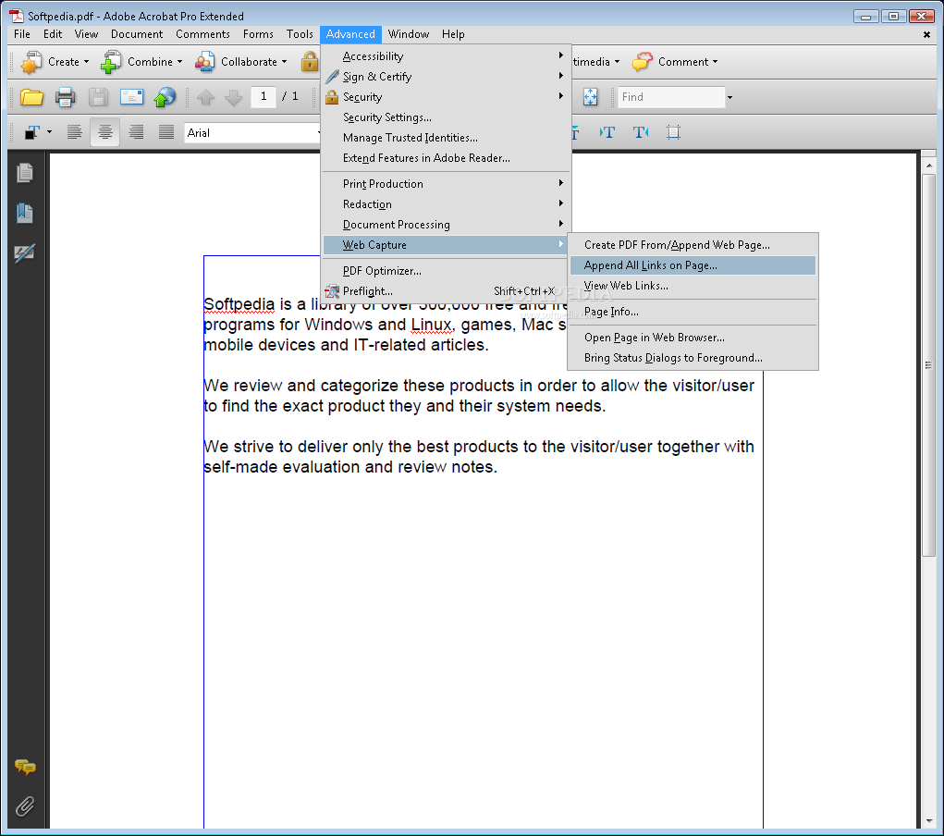Image resolution: width=944 pixels, height=836 pixels.
Task: Select Document Processing submenu
Action: tap(447, 225)
